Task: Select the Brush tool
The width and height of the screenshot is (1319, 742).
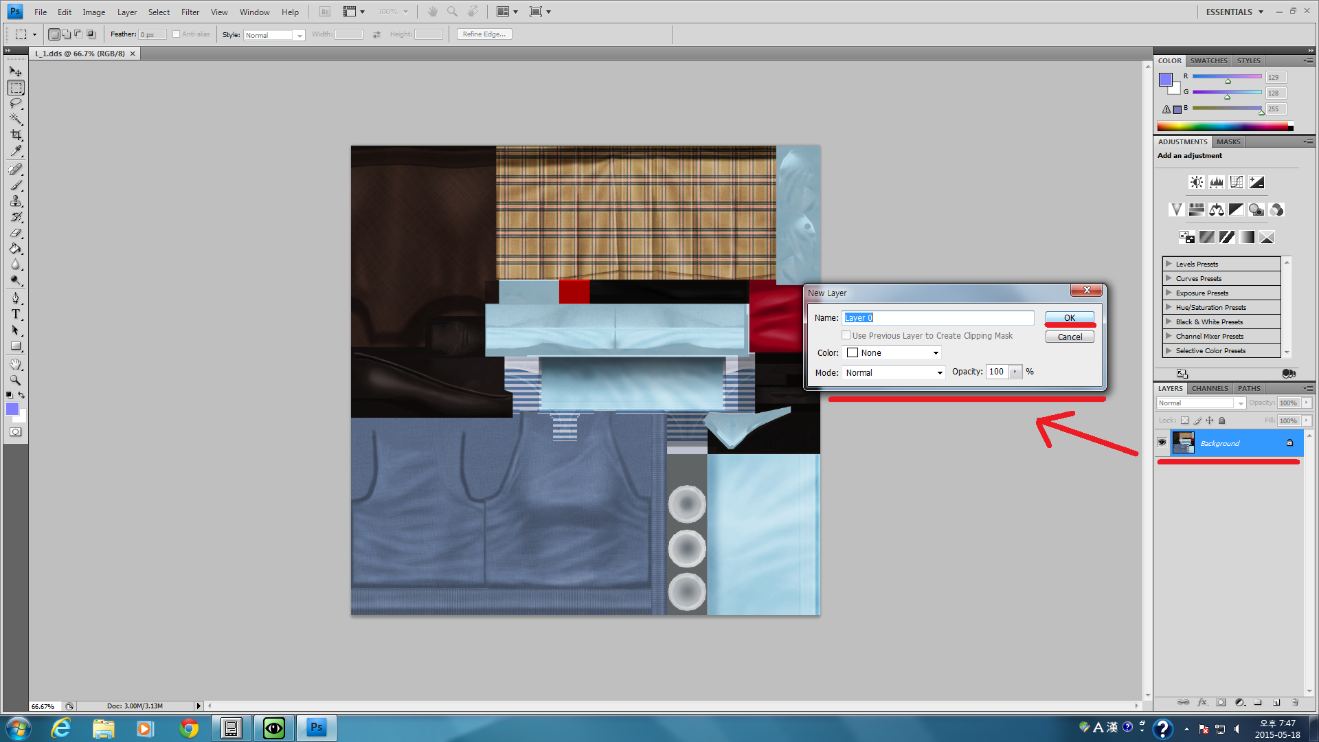Action: 16,185
